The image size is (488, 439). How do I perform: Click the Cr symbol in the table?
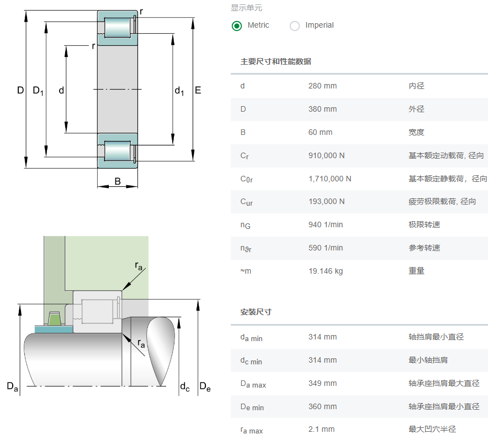pos(245,156)
